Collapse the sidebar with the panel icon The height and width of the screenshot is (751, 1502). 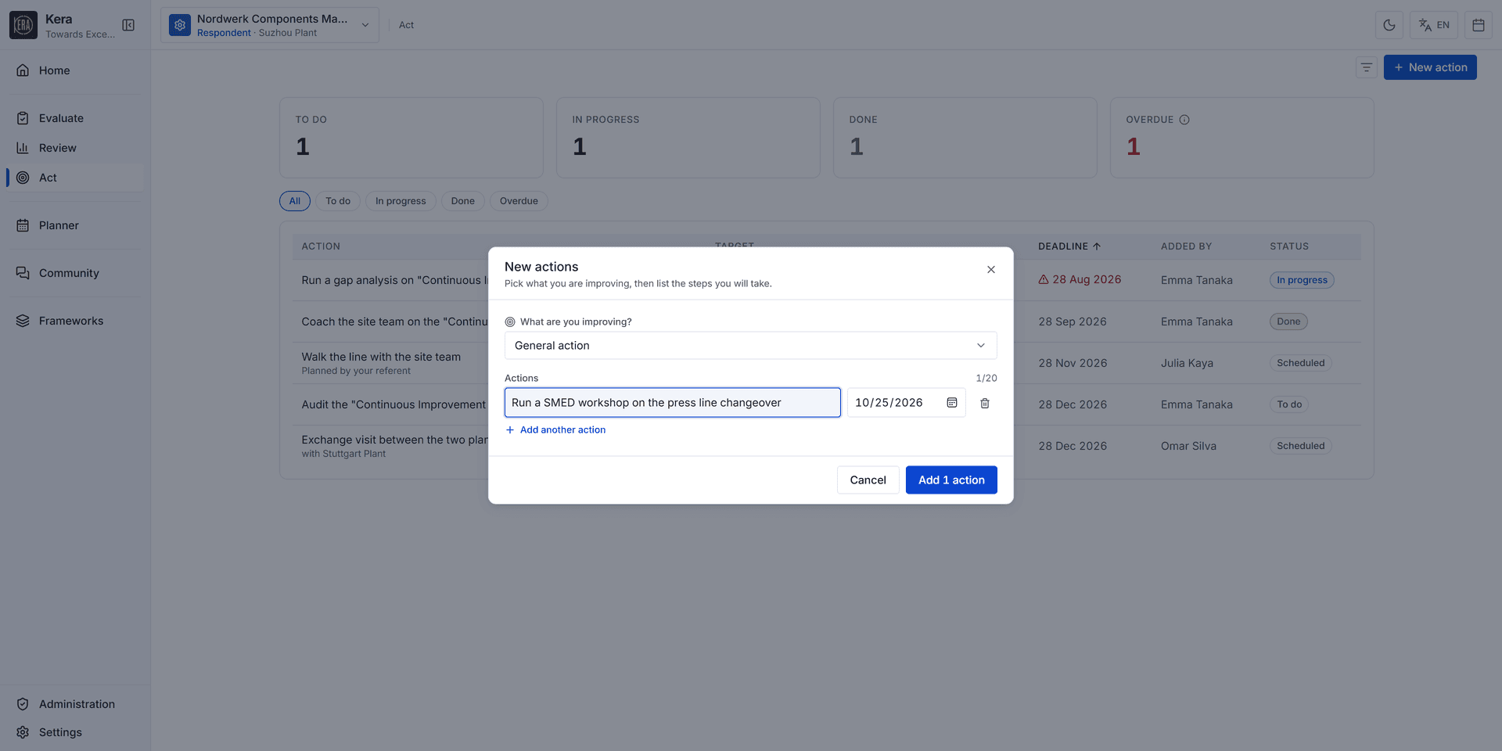[x=128, y=25]
